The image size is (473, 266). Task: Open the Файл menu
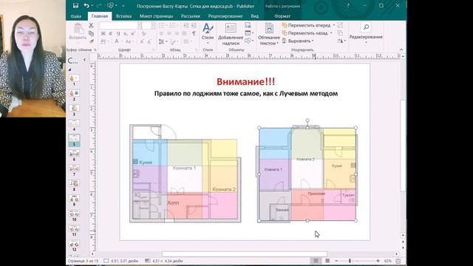pyautogui.click(x=76, y=16)
